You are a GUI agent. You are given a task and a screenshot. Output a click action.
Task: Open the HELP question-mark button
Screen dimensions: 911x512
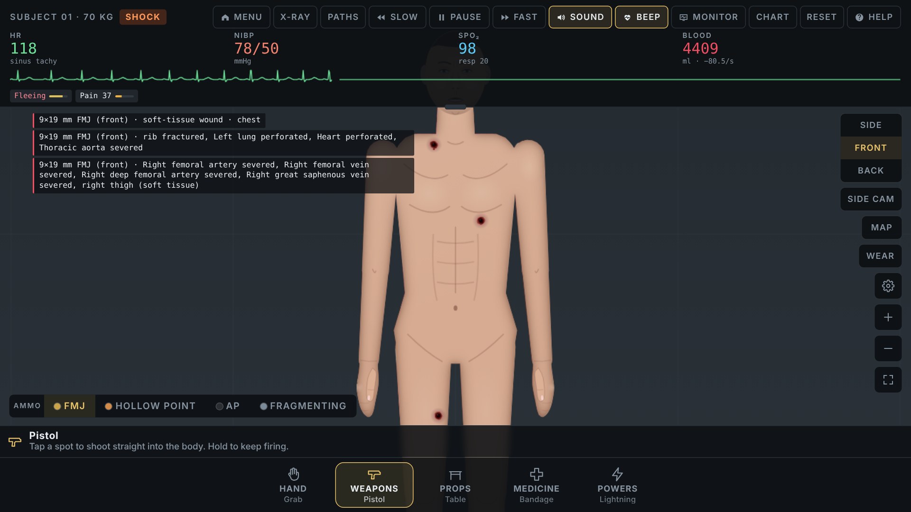click(x=874, y=17)
